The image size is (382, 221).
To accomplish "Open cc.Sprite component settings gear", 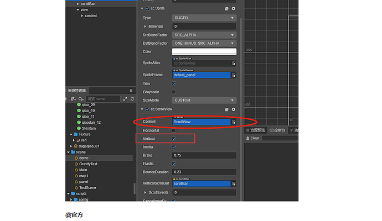I will coord(234,8).
